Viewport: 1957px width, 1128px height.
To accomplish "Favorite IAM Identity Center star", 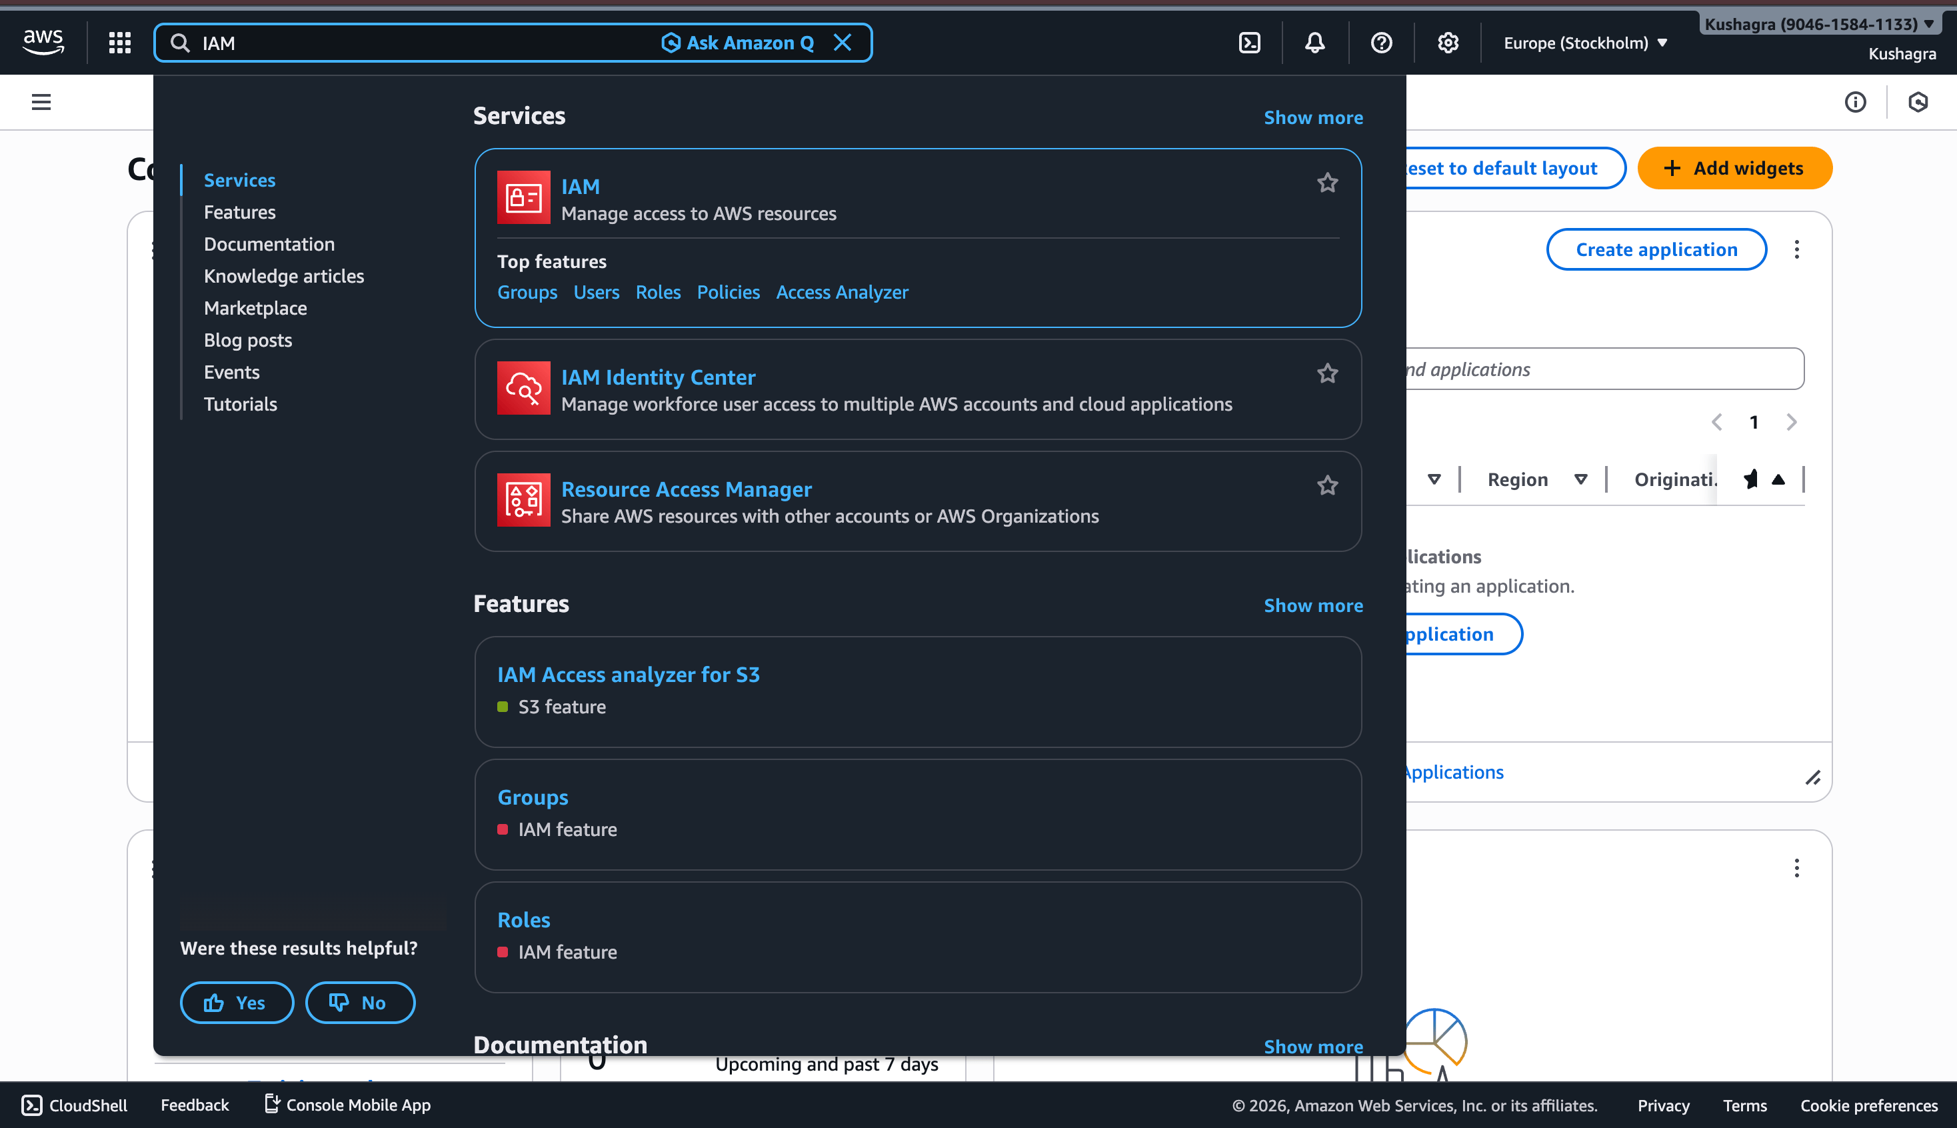I will [1327, 373].
